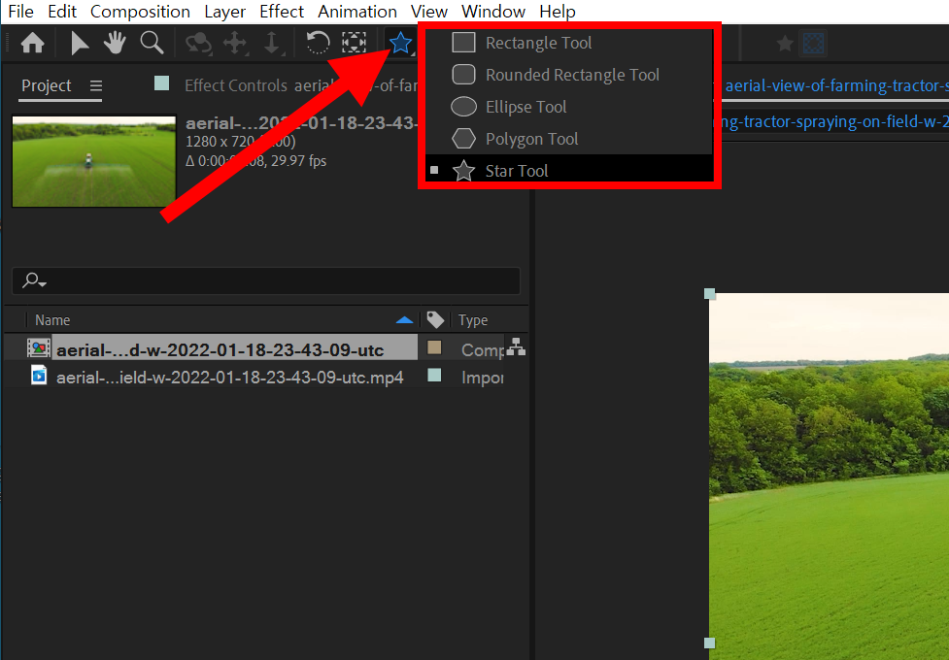Click the top-left layer bounding handle
949x660 pixels.
710,294
